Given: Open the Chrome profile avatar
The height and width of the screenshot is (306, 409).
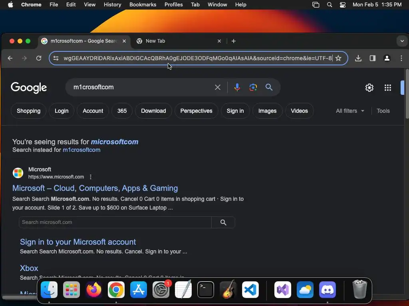Looking at the screenshot, I should (387, 58).
